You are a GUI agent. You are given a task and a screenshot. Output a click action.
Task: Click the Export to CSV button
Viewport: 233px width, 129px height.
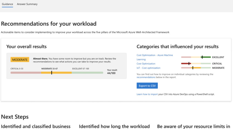point(147,86)
